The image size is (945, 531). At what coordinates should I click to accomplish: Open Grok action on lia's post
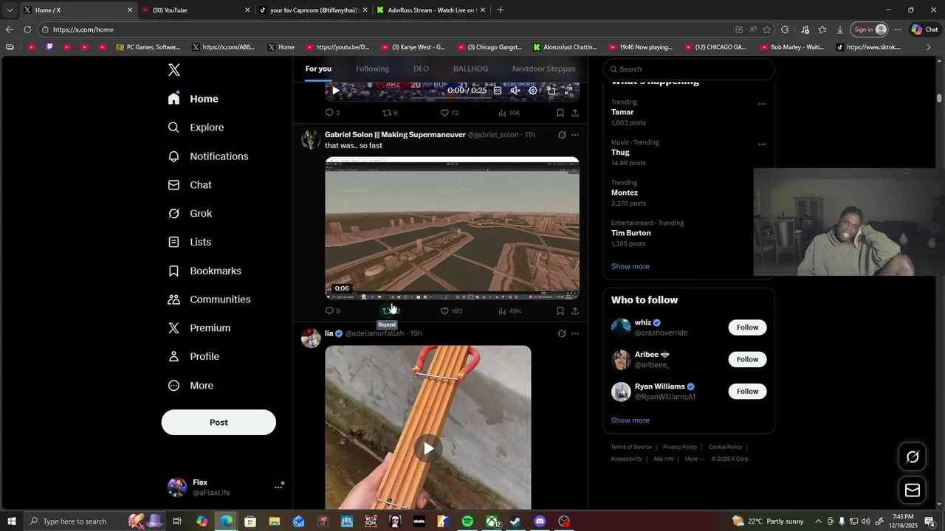coord(562,333)
